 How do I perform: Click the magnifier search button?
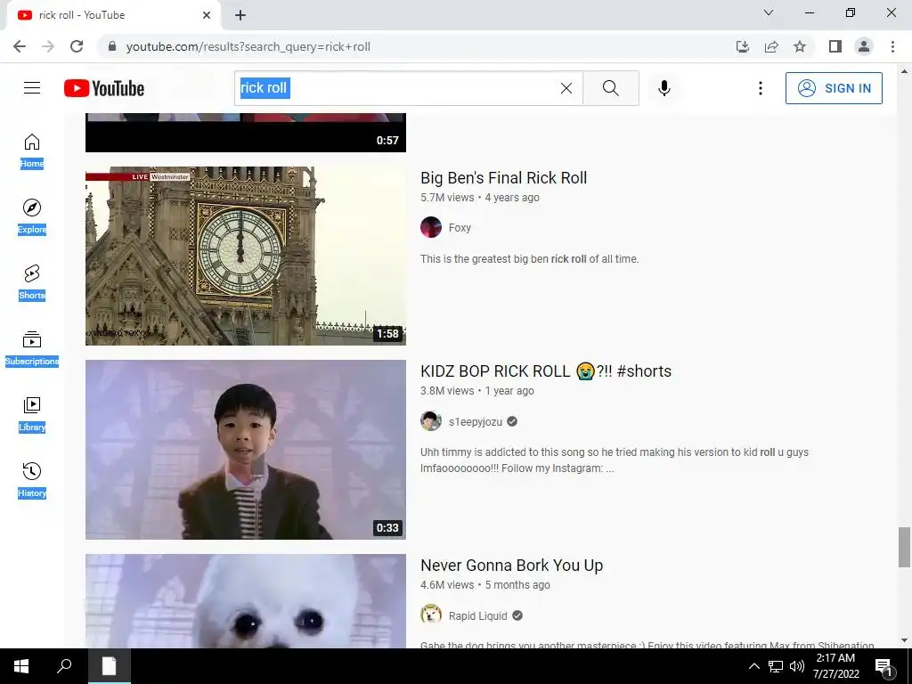pyautogui.click(x=611, y=88)
